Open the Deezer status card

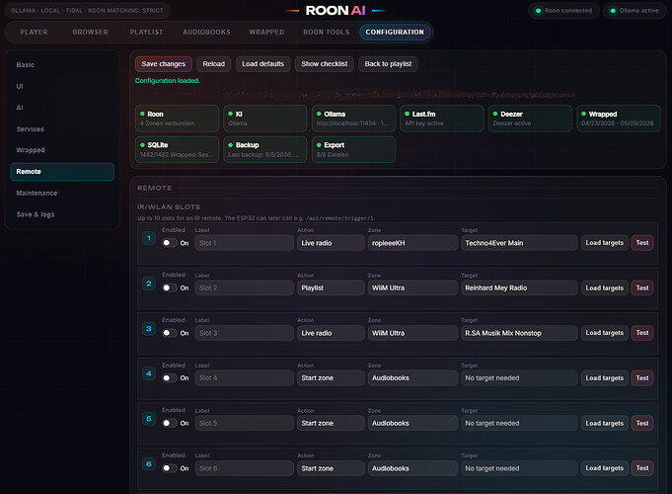(x=530, y=119)
